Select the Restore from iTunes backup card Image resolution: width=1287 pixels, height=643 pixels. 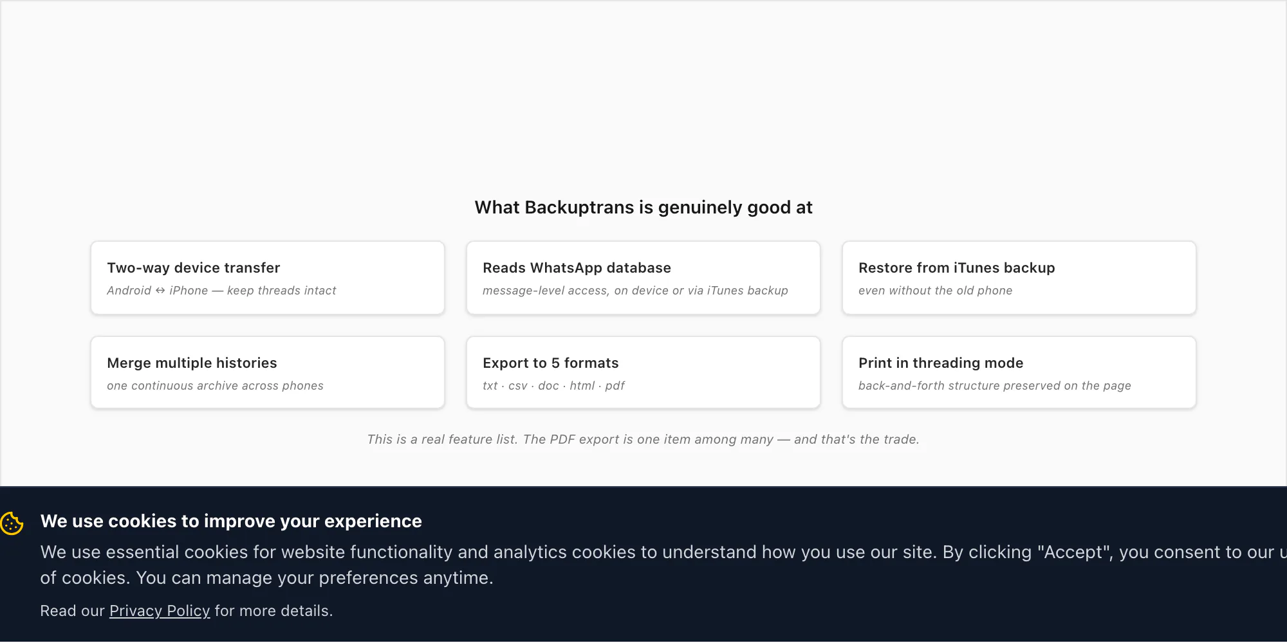pos(1019,278)
